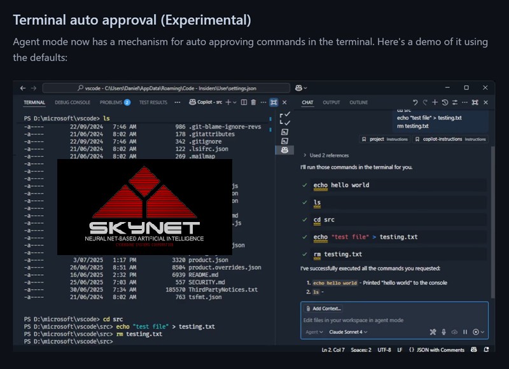Open terminal panel more actions ellipsis
Viewport: 509px width, 369px height.
(x=263, y=102)
